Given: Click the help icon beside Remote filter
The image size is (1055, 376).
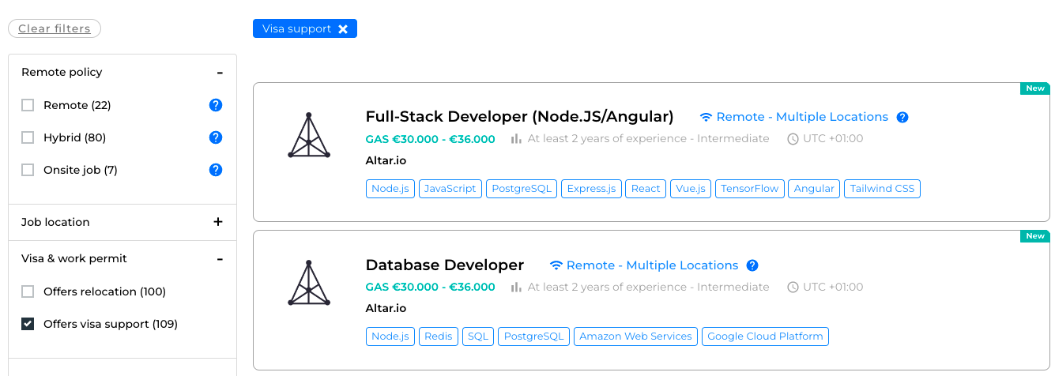Looking at the screenshot, I should pyautogui.click(x=215, y=105).
